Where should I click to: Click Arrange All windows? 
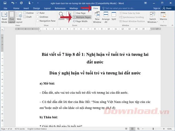[x=106, y=17]
